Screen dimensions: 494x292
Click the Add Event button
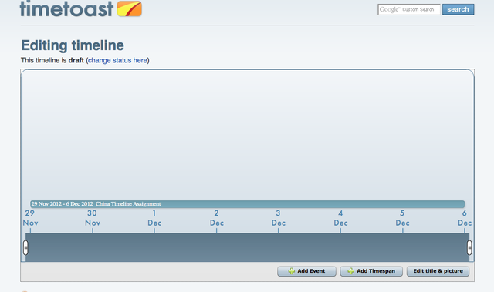306,271
